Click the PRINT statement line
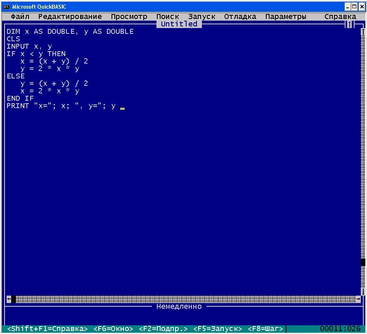Screen dimensions: 367x334 coord(61,106)
